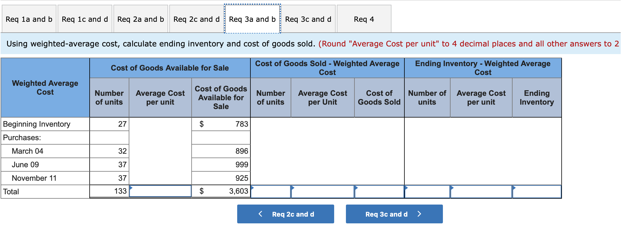This screenshot has height=231, width=626.
Task: Select Ending Inventory number of units field
Action: pyautogui.click(x=427, y=192)
